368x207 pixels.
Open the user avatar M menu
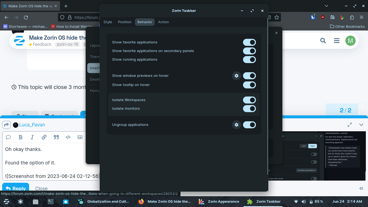coord(350,41)
